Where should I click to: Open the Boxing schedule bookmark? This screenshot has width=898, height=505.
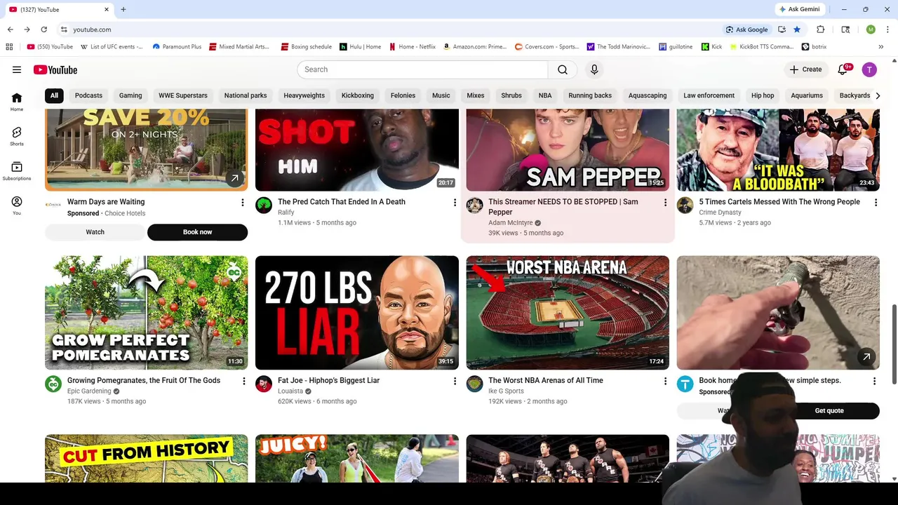(x=307, y=47)
